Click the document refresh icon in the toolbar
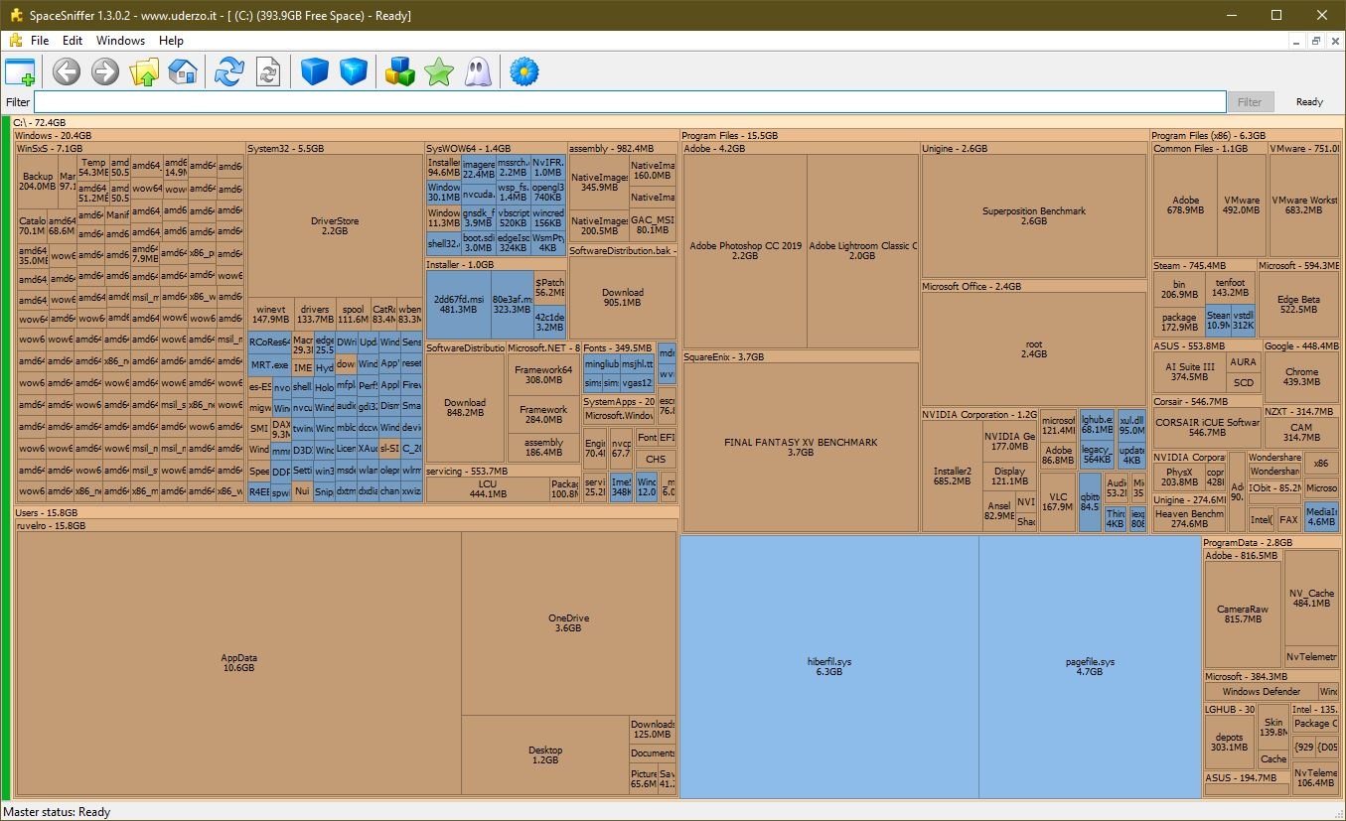The height and width of the screenshot is (821, 1346). 267,71
